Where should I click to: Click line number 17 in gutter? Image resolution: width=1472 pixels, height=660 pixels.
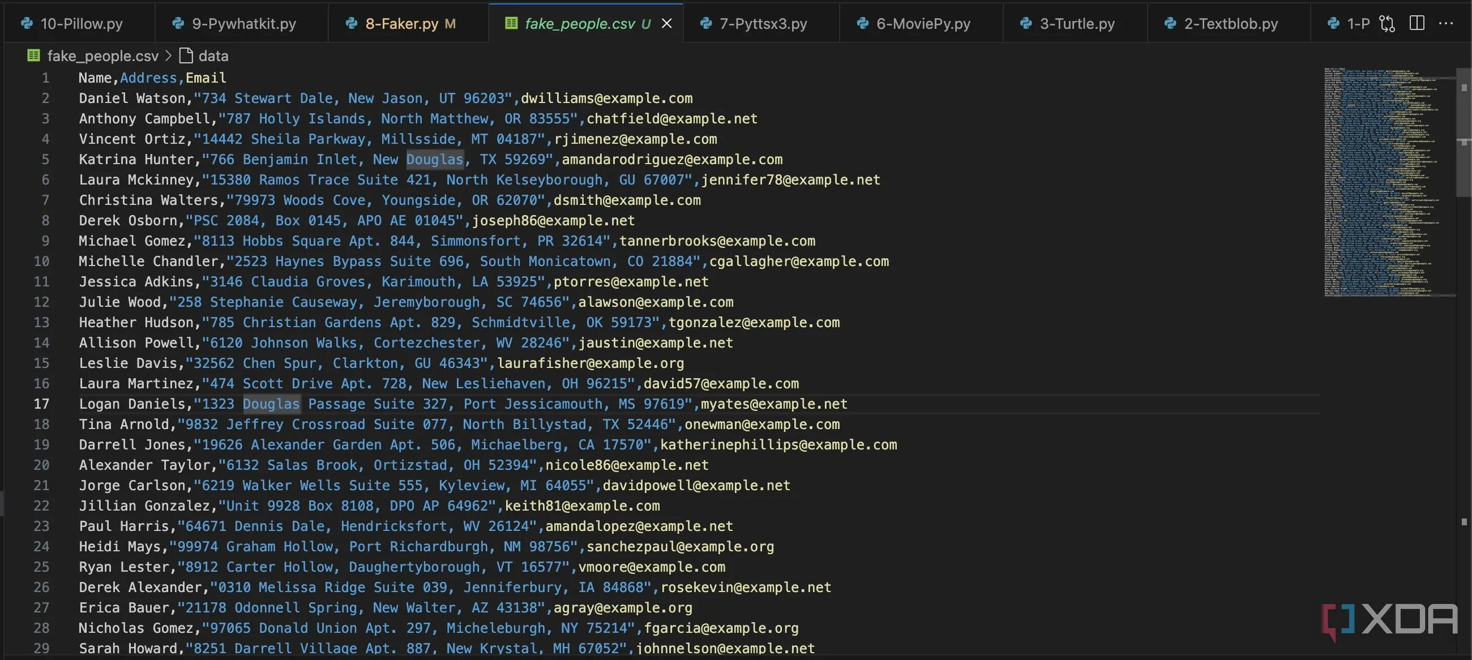41,404
